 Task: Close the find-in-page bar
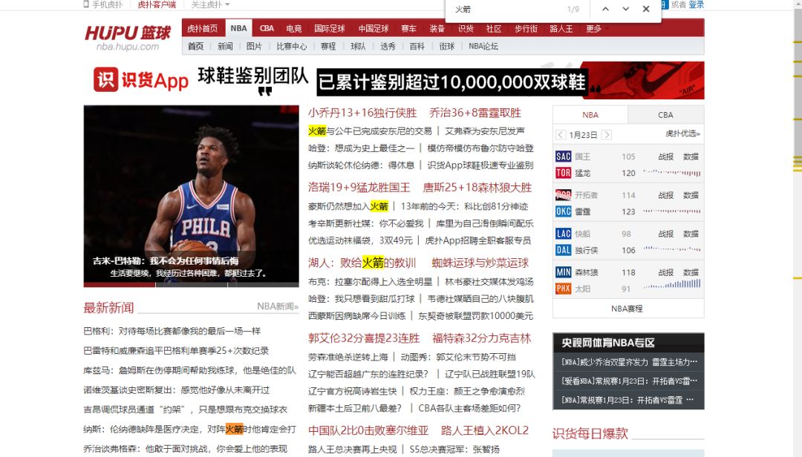[646, 9]
